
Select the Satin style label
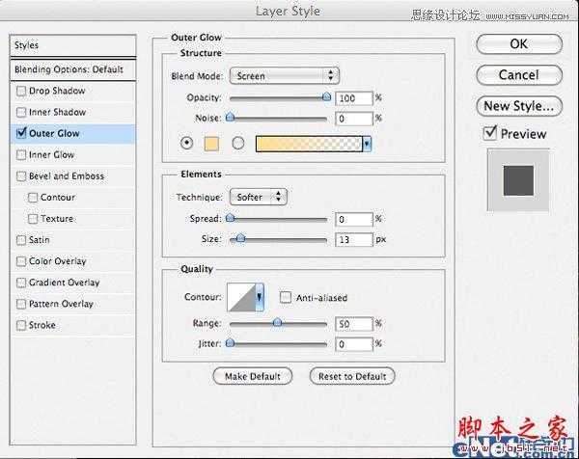click(x=40, y=240)
